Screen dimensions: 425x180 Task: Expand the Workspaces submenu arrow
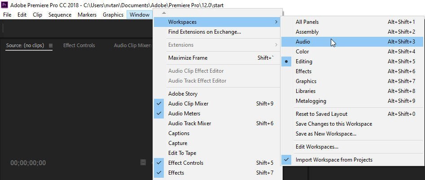(x=276, y=22)
